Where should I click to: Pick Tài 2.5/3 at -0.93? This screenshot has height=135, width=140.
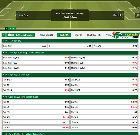tap(36, 90)
